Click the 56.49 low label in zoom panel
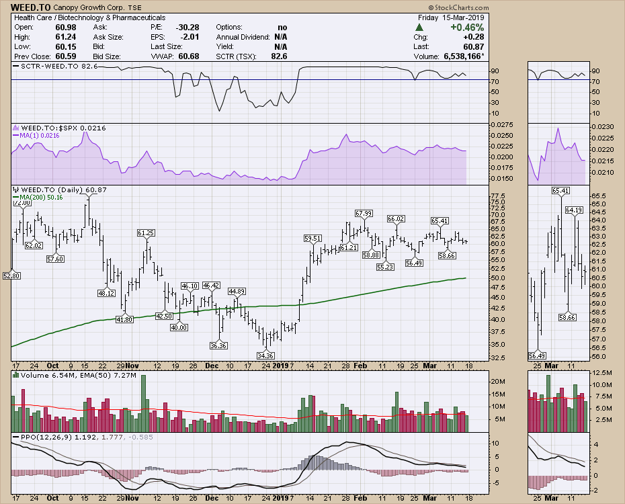625x504 pixels. pos(538,355)
